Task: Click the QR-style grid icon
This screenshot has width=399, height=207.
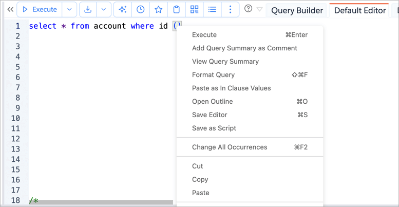Action: point(194,9)
